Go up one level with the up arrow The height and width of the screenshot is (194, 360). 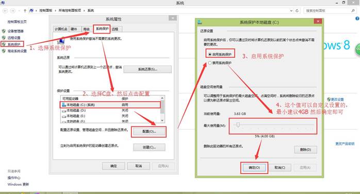tap(25, 10)
